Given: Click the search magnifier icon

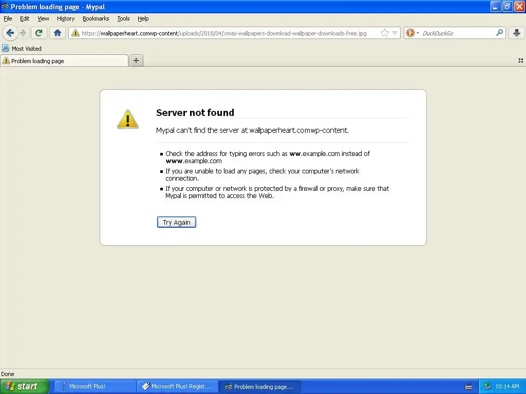Looking at the screenshot, I should pyautogui.click(x=499, y=32).
